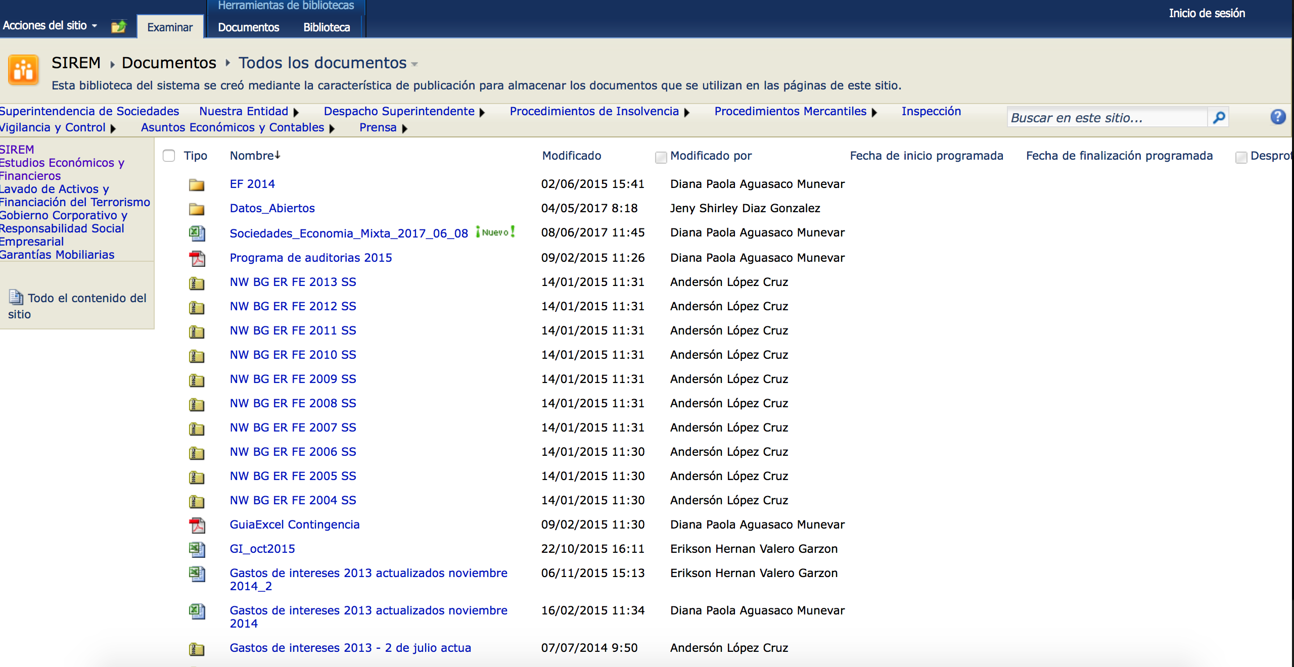The width and height of the screenshot is (1294, 667).
Task: Click the Inicio de sesión link
Action: click(1207, 13)
